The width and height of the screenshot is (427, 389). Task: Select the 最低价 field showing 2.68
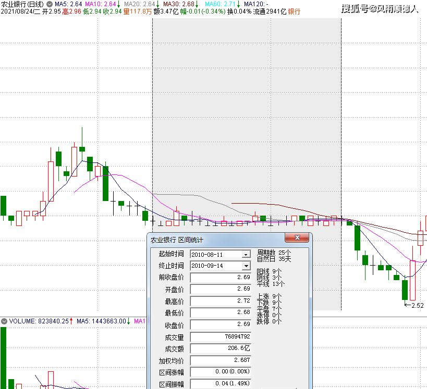click(221, 312)
